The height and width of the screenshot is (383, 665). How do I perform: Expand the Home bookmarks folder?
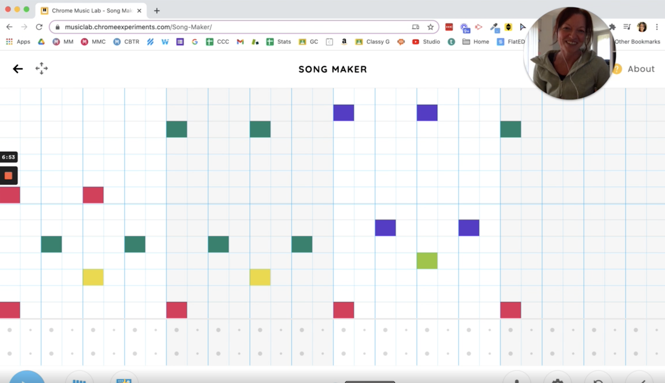476,42
